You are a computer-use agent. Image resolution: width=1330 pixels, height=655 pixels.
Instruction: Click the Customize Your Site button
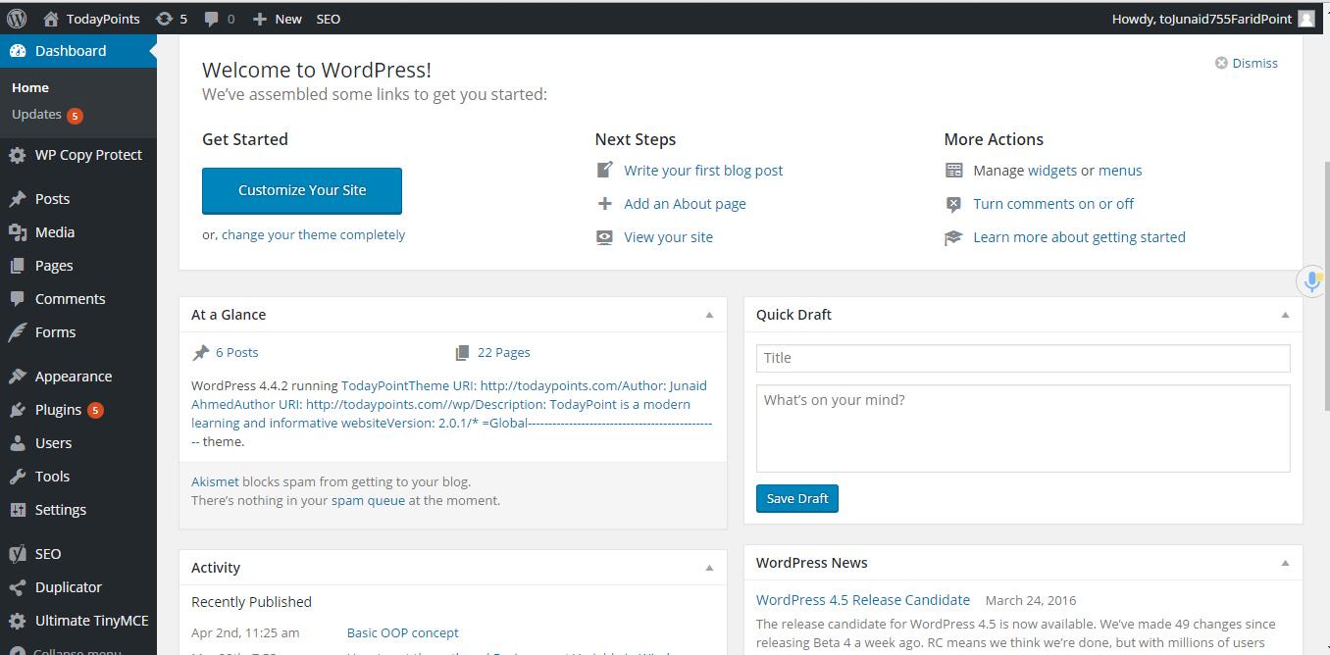pos(301,190)
